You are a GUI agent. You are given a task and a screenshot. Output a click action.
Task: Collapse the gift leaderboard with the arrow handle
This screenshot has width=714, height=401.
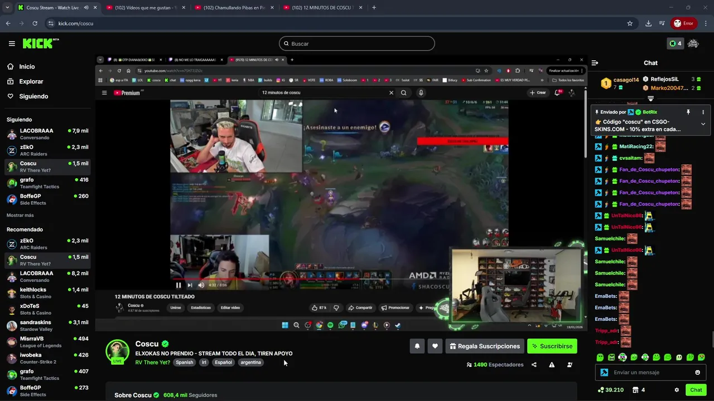coord(650,99)
